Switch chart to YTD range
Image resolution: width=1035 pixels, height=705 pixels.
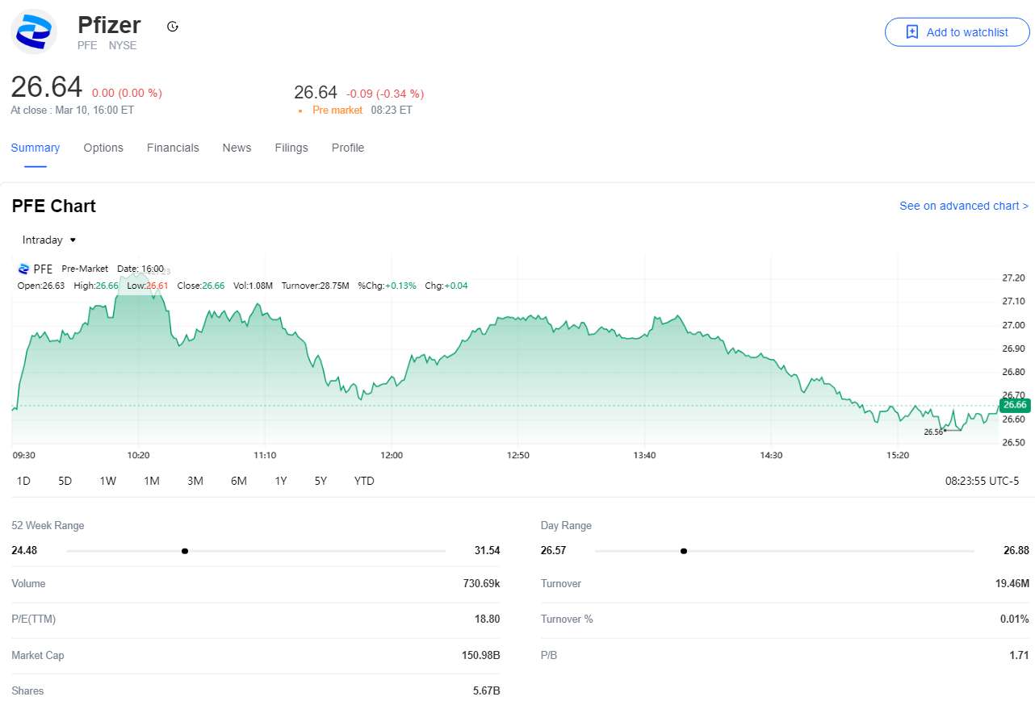pos(364,481)
